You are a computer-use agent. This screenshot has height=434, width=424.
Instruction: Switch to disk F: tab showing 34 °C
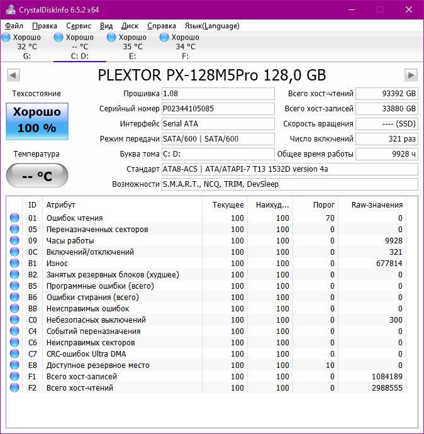(x=185, y=47)
